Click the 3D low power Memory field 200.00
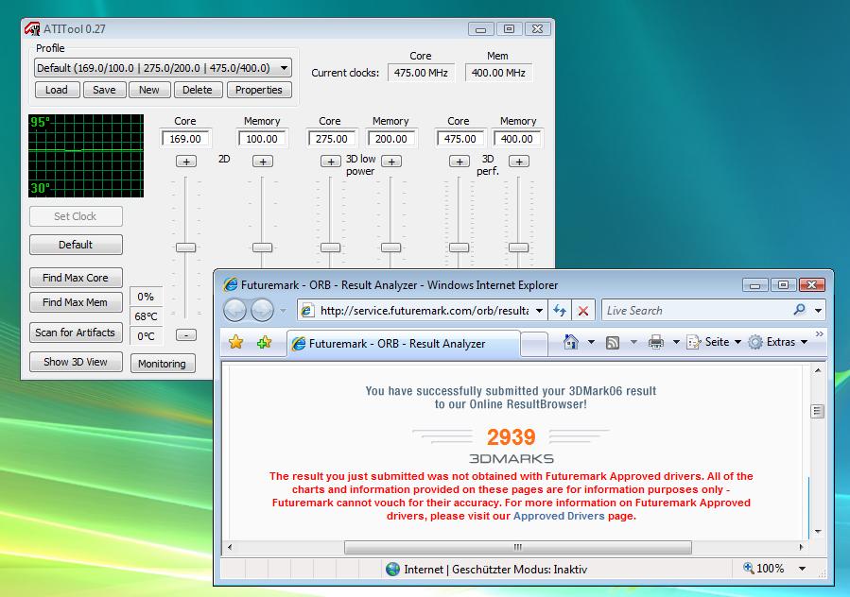The image size is (850, 597). click(x=390, y=139)
